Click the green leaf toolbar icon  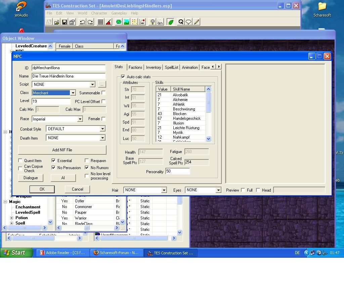pyautogui.click(x=171, y=22)
